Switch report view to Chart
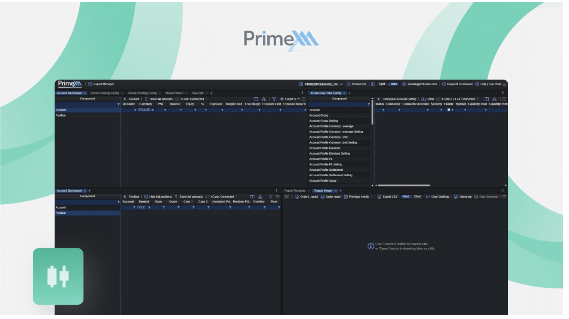This screenshot has height=319, width=569. click(418, 196)
